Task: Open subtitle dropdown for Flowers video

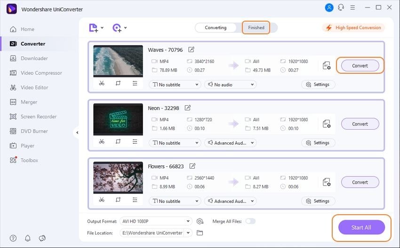Action: click(x=175, y=201)
